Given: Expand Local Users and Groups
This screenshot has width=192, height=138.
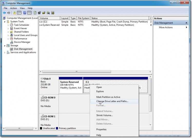Looking at the screenshot, I should (8, 35).
